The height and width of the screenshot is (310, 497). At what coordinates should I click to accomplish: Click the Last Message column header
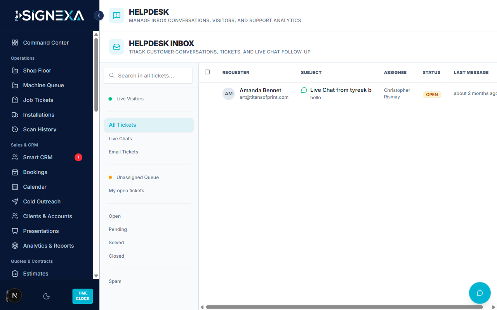(x=471, y=72)
